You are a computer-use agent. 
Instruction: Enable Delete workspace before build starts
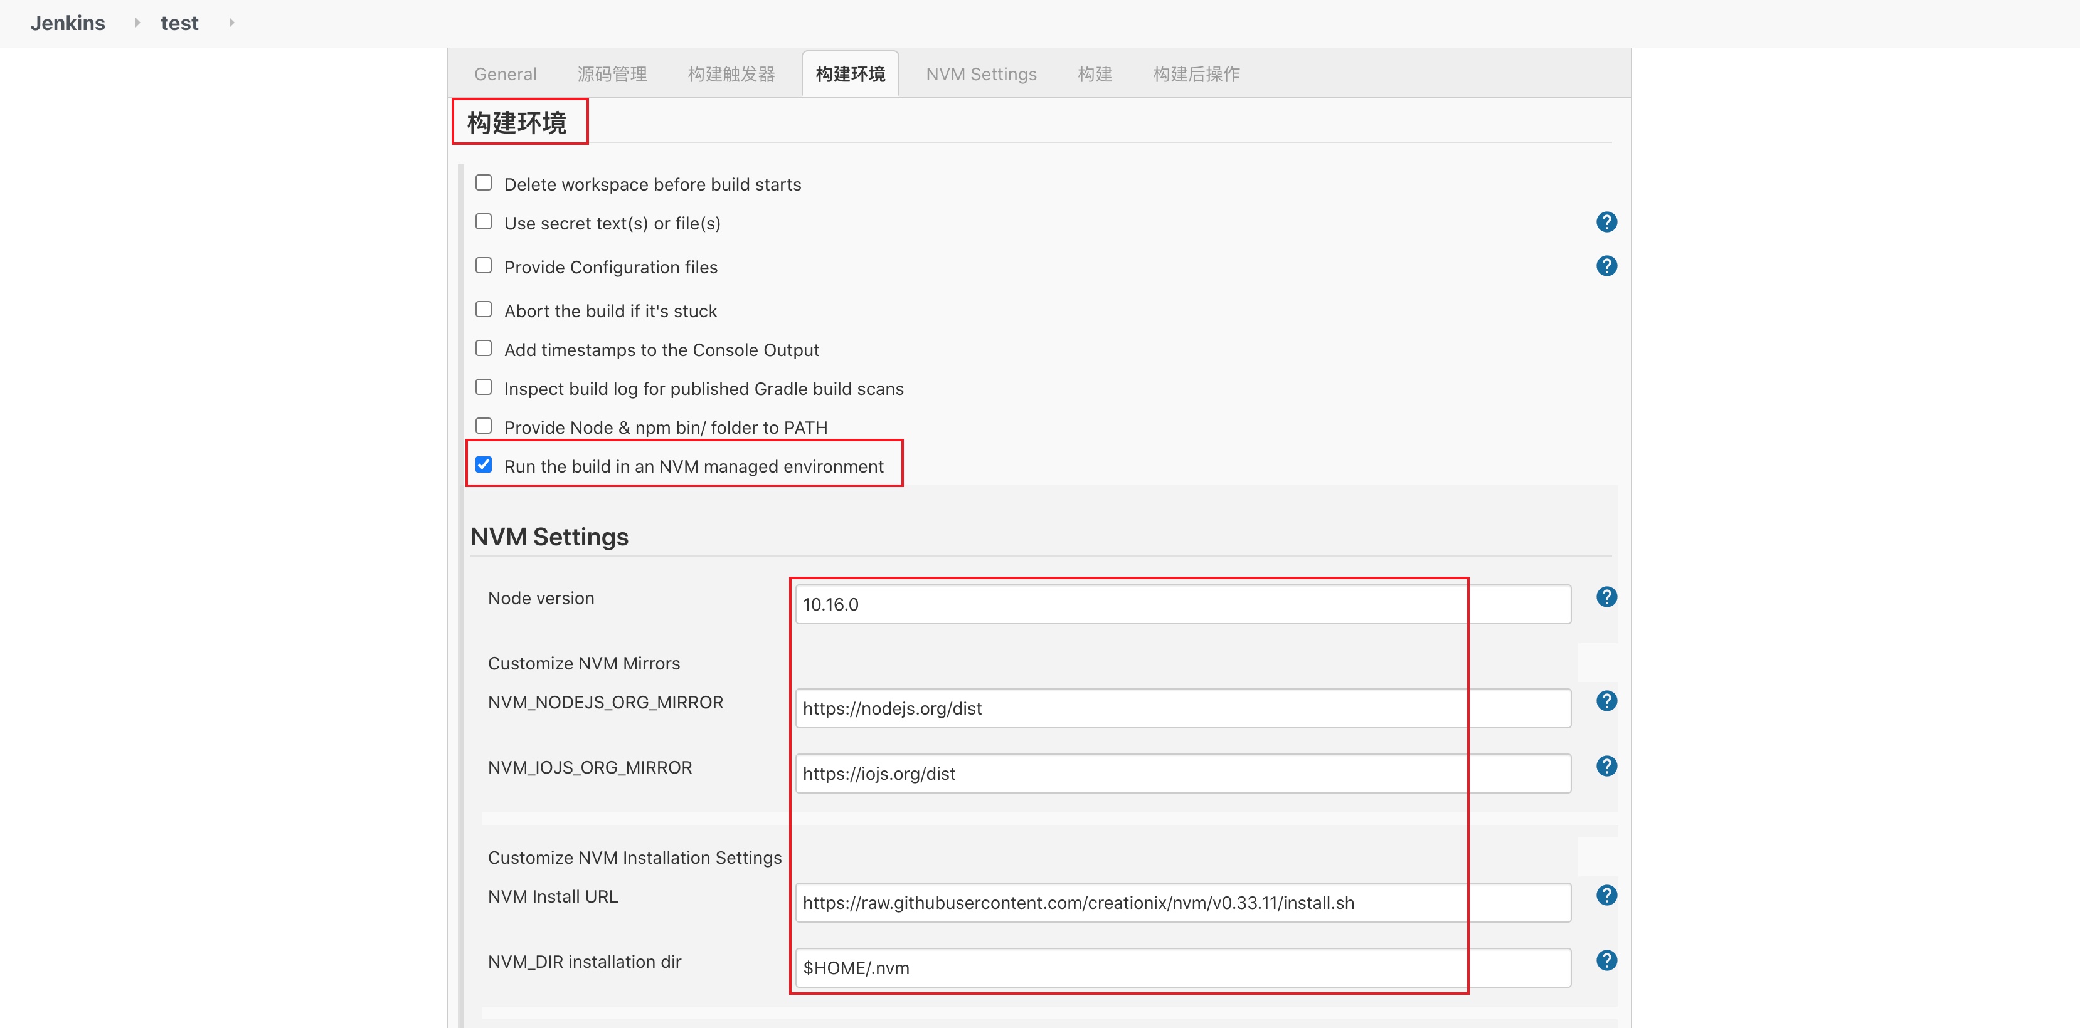[484, 183]
